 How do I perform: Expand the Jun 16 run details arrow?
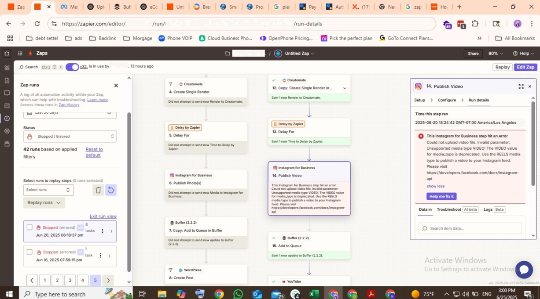coord(109,256)
